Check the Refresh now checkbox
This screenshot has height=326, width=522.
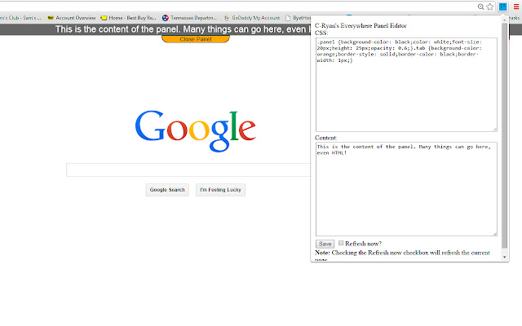(x=341, y=243)
